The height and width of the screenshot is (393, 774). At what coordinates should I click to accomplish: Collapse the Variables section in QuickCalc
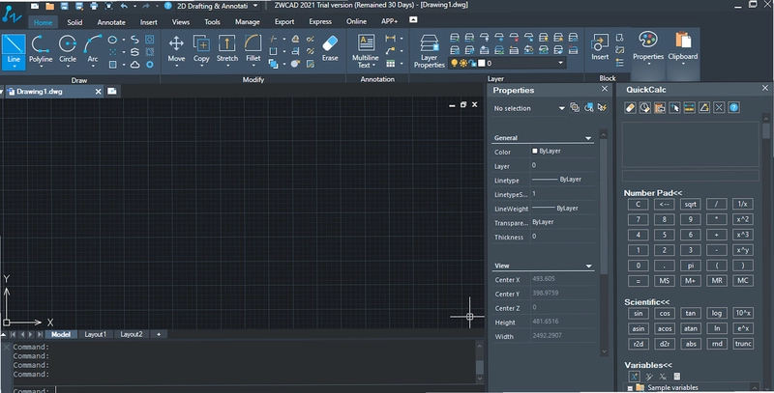(647, 365)
